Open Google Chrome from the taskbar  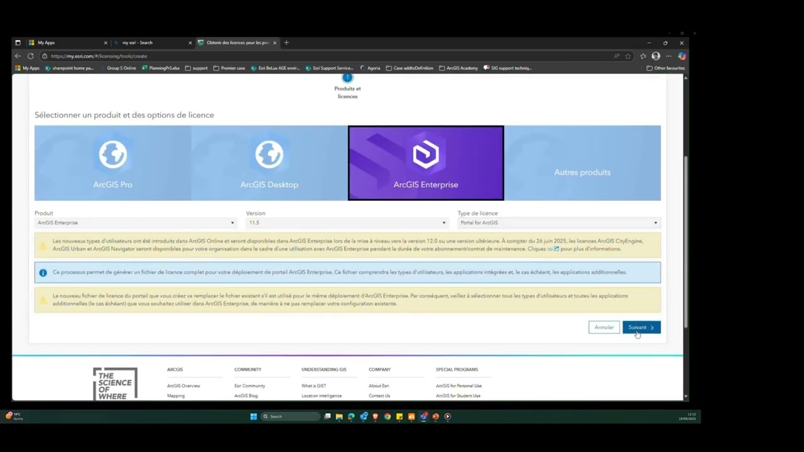point(388,416)
